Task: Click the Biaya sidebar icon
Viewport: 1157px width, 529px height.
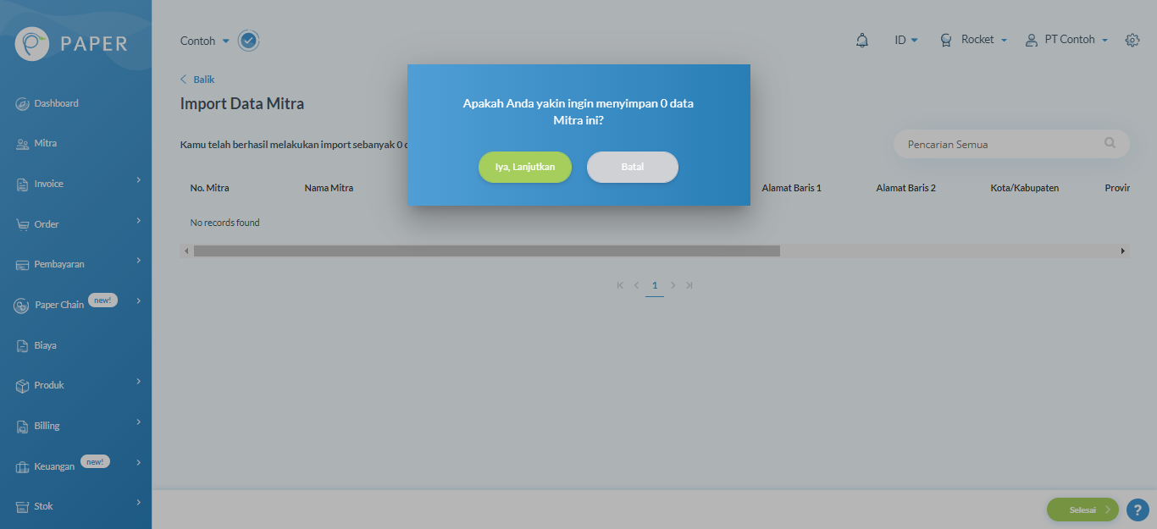Action: pyautogui.click(x=23, y=345)
